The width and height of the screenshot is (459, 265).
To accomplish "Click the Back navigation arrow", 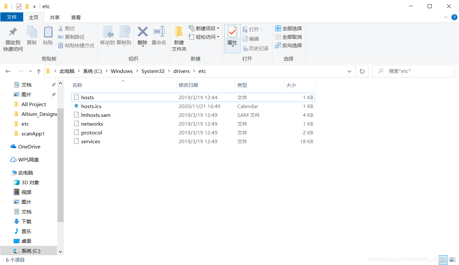I will click(8, 71).
